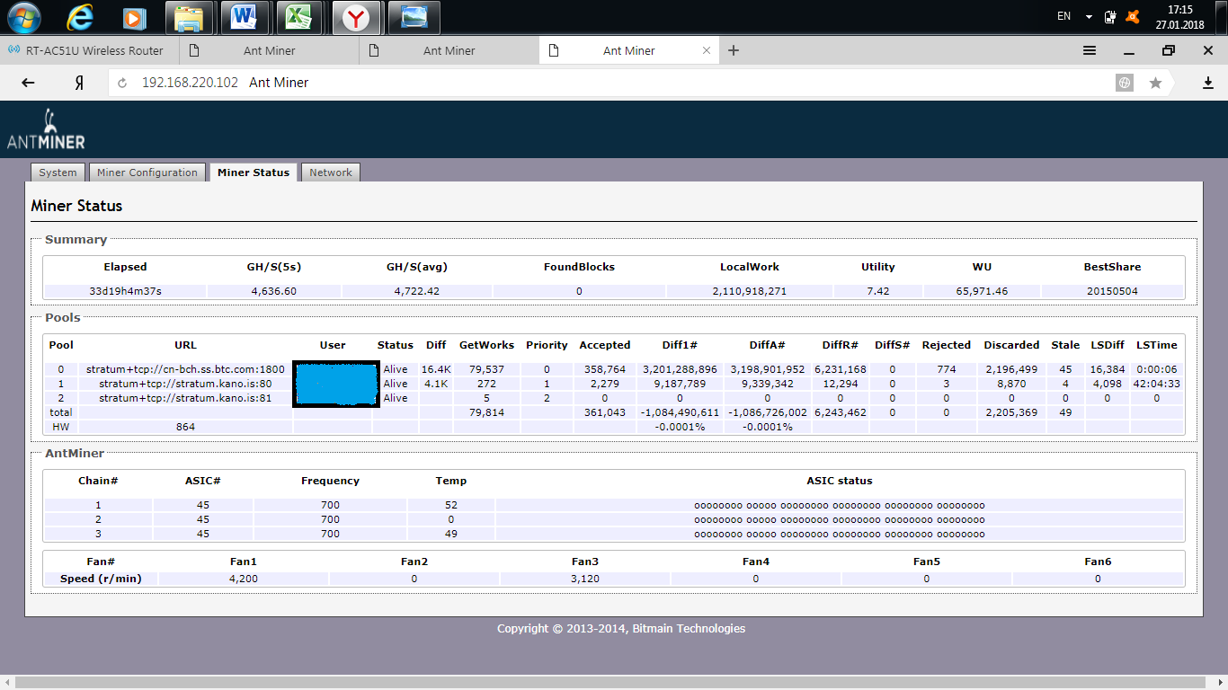Click pool URL stratum+tcp://cn-bch.ss.btc.com:1800
The height and width of the screenshot is (690, 1228).
click(x=185, y=369)
